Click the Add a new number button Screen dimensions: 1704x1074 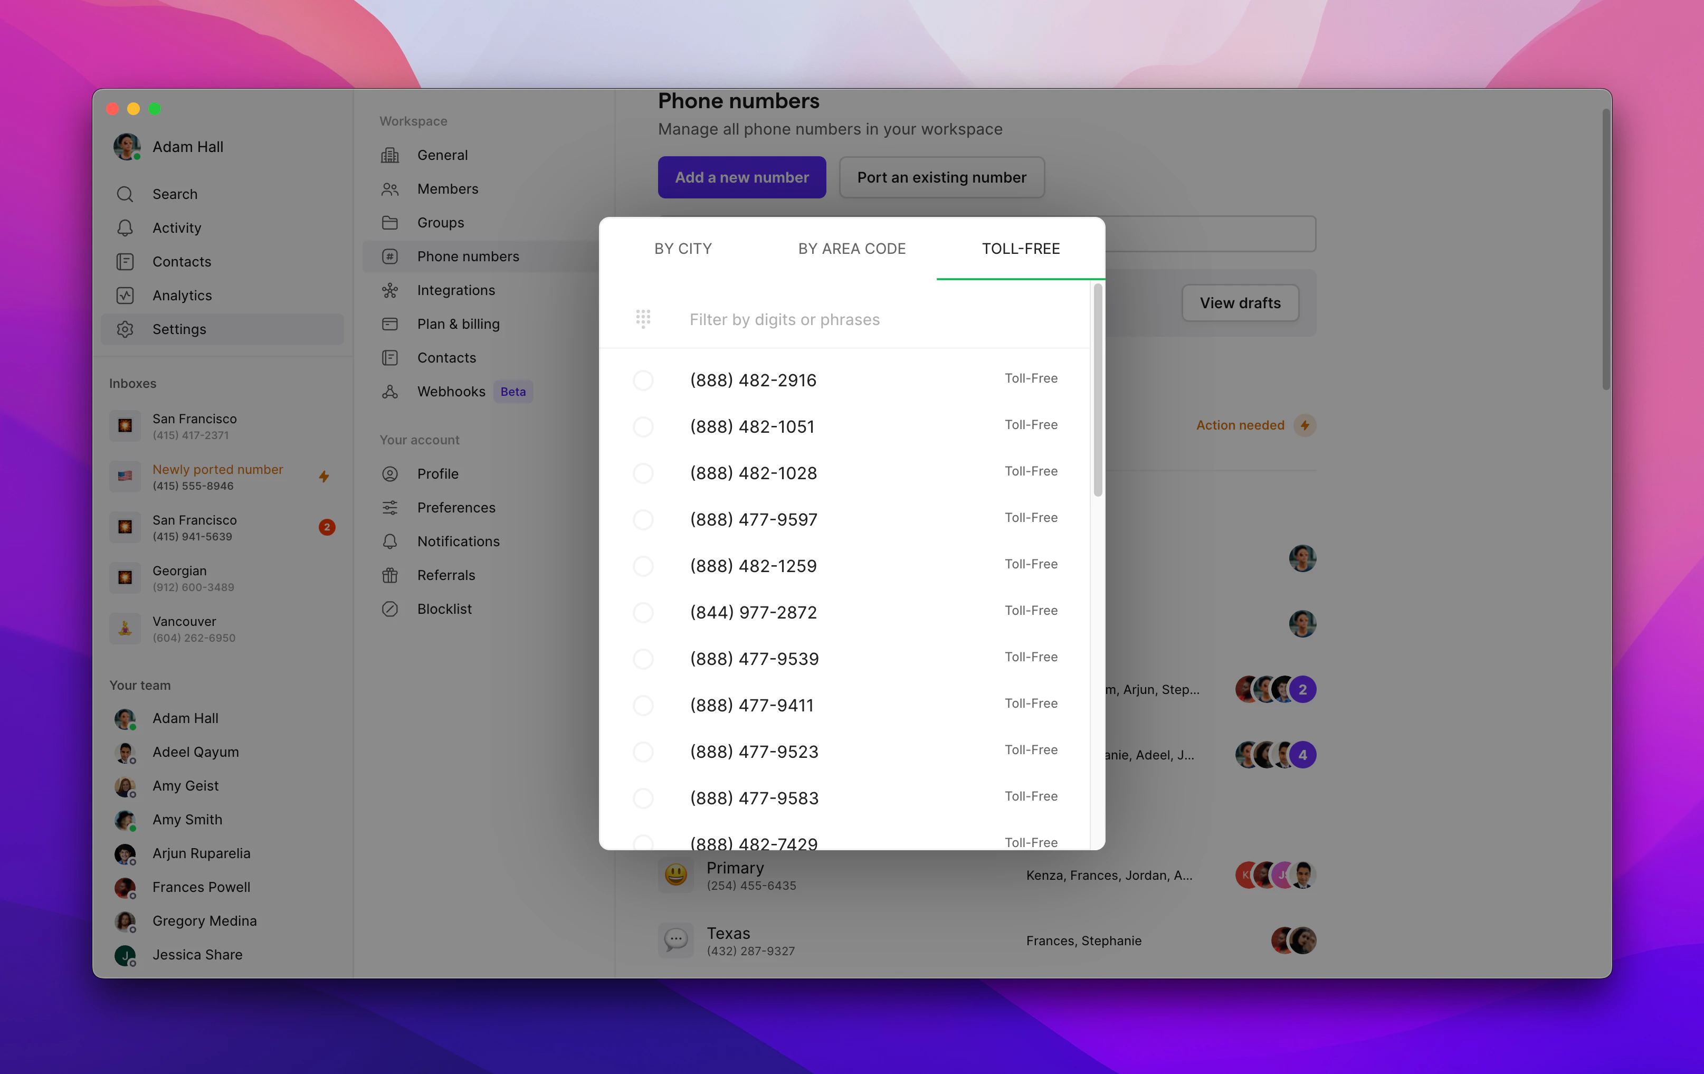tap(741, 177)
